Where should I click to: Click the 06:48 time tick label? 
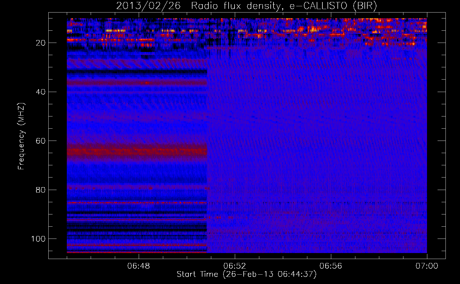[x=138, y=266]
